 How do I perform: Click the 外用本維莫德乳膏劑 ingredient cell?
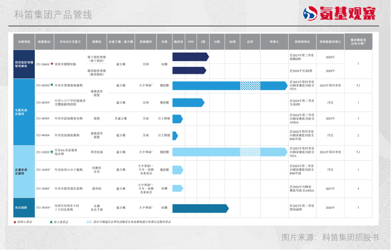pyautogui.click(x=69, y=189)
